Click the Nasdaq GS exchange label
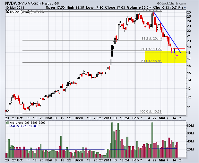The image size is (199, 163). tap(50, 4)
